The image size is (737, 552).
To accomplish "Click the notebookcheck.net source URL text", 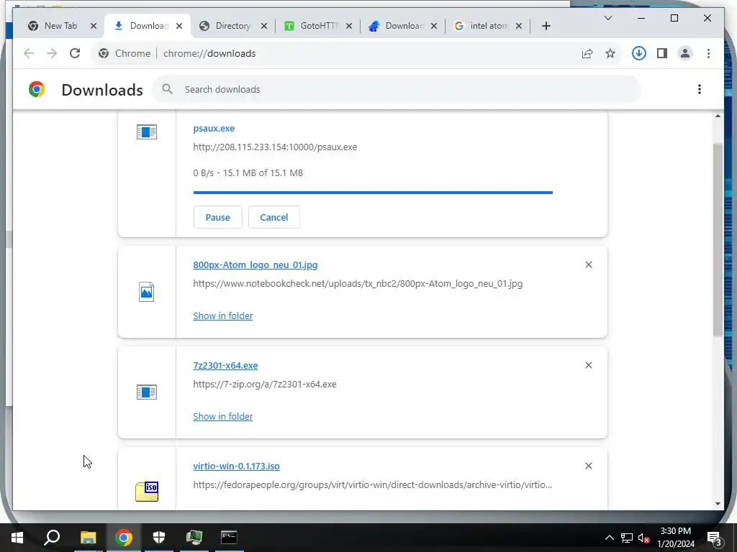I will point(358,283).
